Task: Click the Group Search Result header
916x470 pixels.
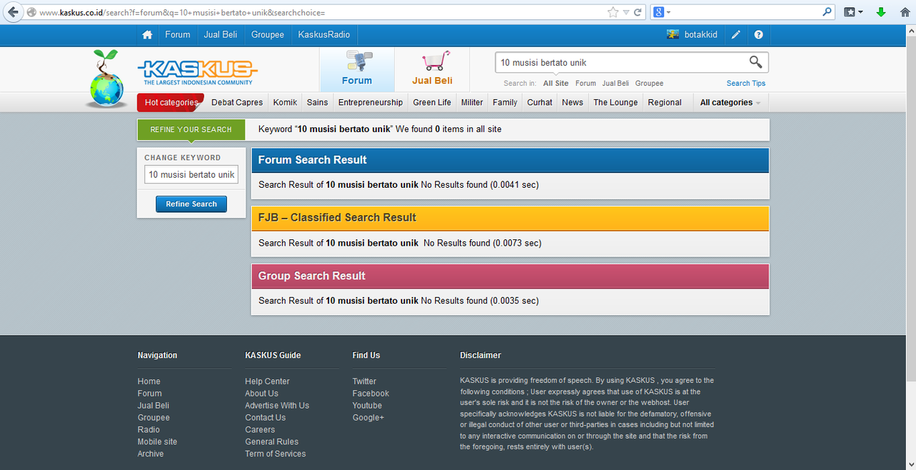Action: coord(510,276)
